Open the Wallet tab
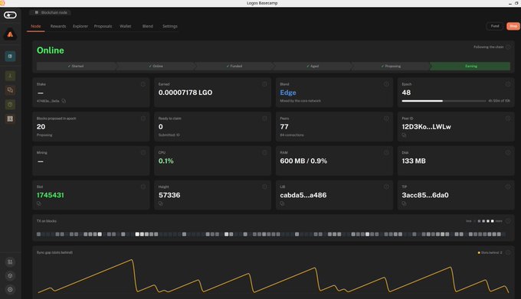Viewport: 521px width, 299px height. click(x=125, y=26)
